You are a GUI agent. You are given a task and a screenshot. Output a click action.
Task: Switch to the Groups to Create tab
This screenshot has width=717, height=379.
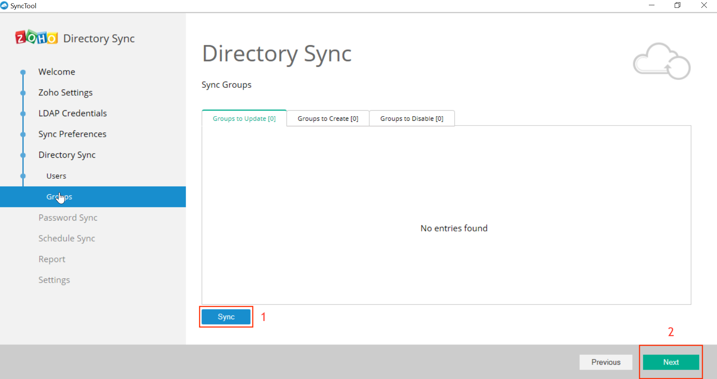click(327, 118)
